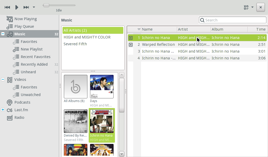This screenshot has width=268, height=157.
Task: Filter by artist HIGH and MIGHTY COLOR
Action: tap(93, 37)
